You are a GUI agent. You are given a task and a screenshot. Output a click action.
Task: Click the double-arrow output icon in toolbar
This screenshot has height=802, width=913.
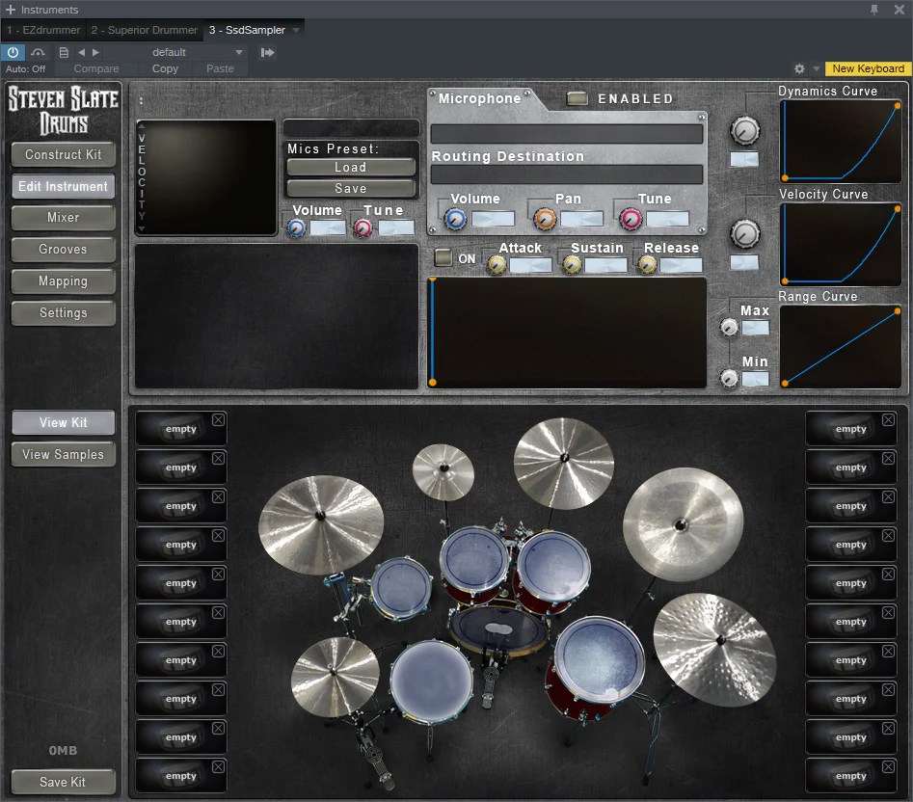click(267, 52)
